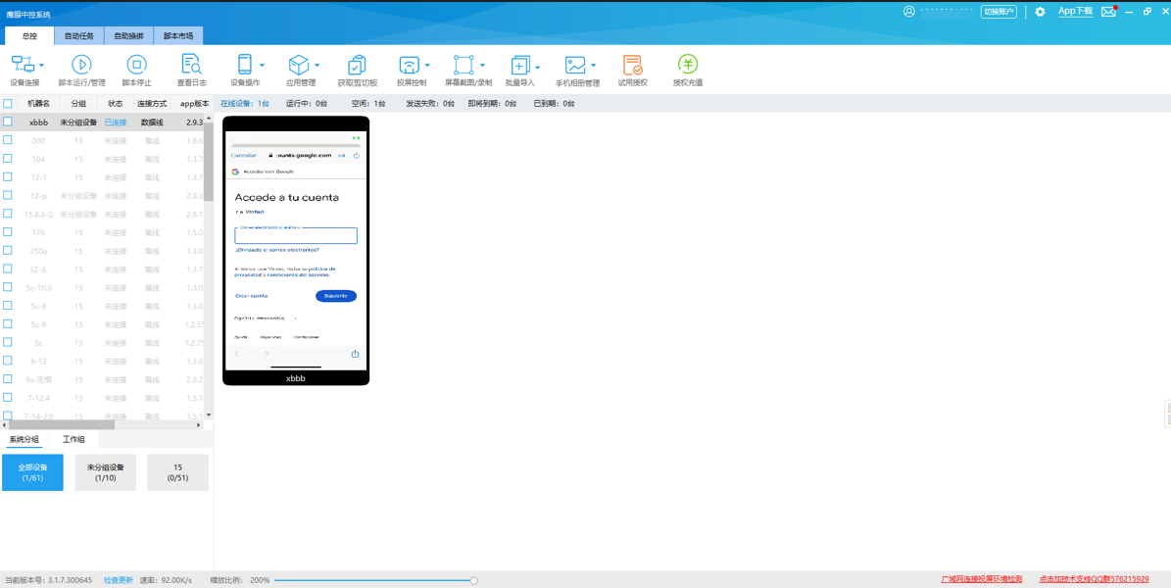Tap the Siguiente button on phone screen
The height and width of the screenshot is (588, 1171).
click(336, 296)
